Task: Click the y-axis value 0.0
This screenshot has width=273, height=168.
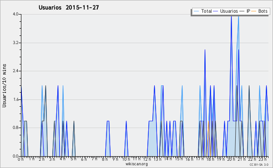Action: tap(15, 156)
